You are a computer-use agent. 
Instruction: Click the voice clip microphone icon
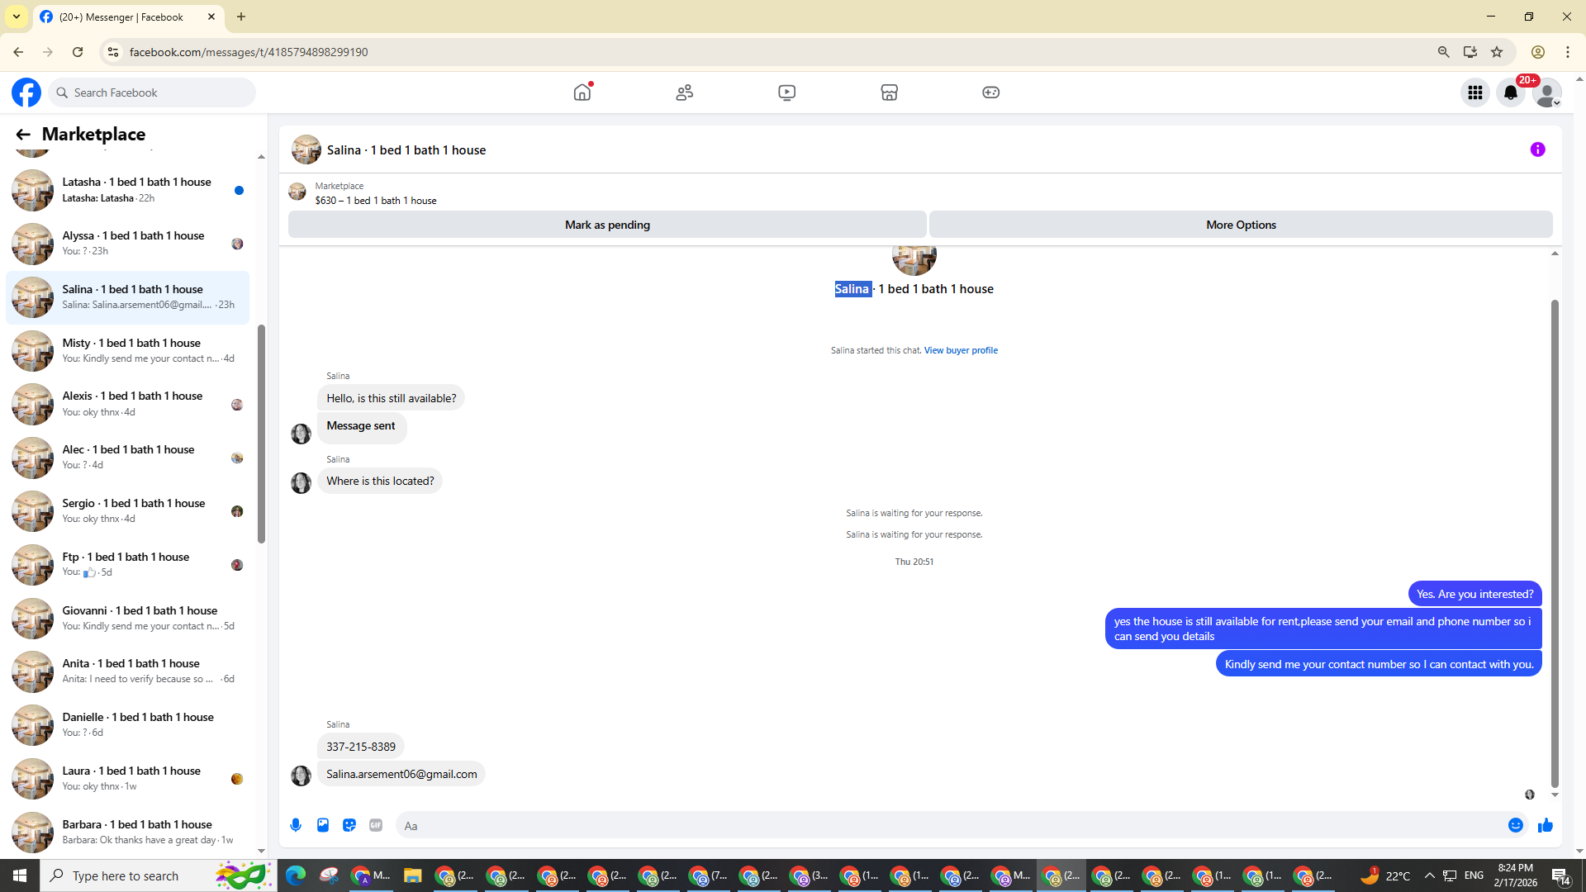click(296, 825)
